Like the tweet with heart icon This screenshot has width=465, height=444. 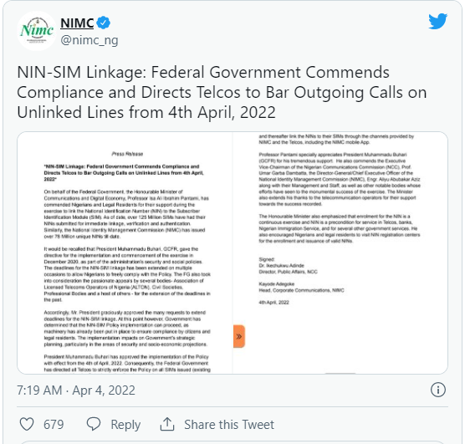27,424
